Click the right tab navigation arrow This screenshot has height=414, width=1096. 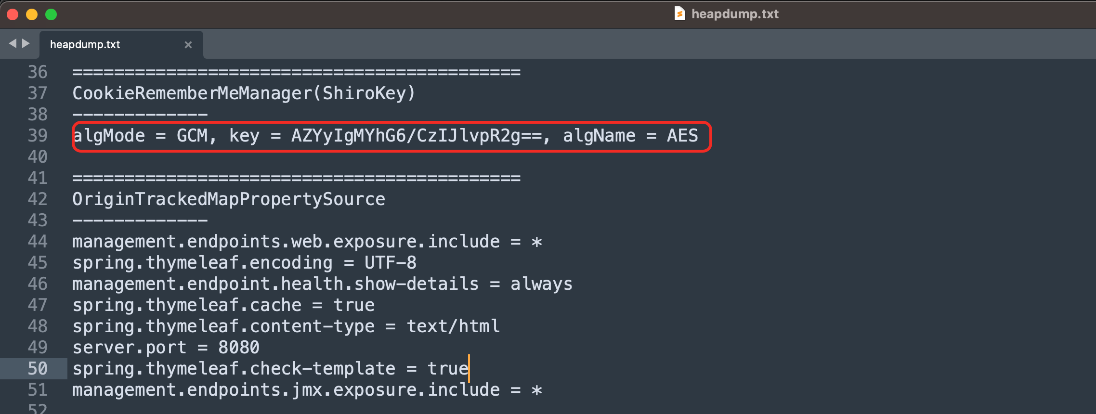[26, 44]
